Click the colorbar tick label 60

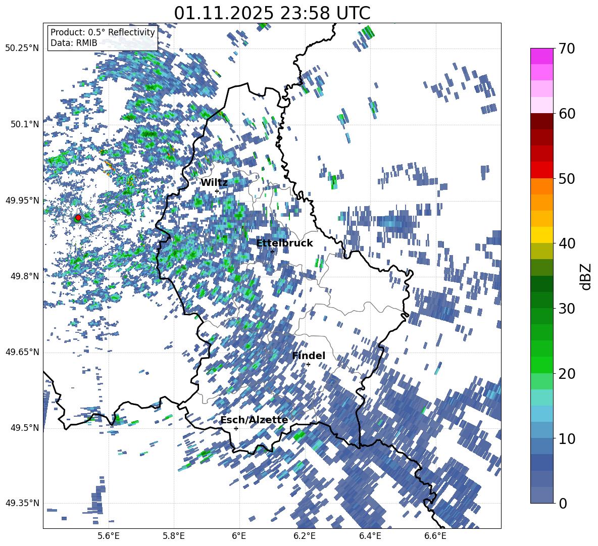click(566, 114)
